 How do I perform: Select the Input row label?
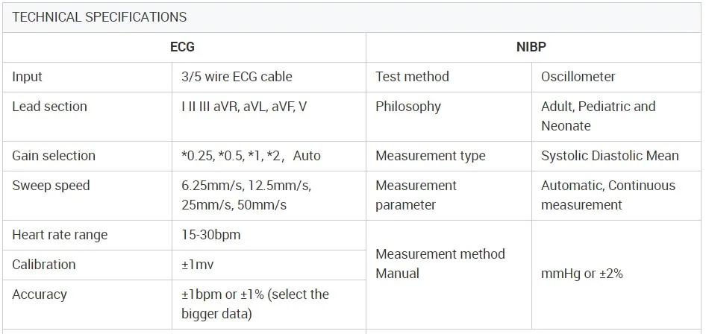pos(28,77)
